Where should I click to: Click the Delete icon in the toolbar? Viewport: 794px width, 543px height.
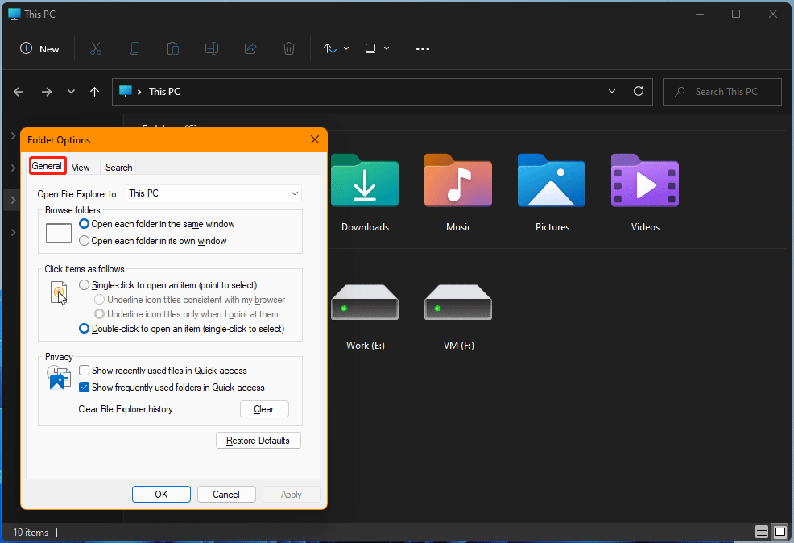tap(288, 48)
